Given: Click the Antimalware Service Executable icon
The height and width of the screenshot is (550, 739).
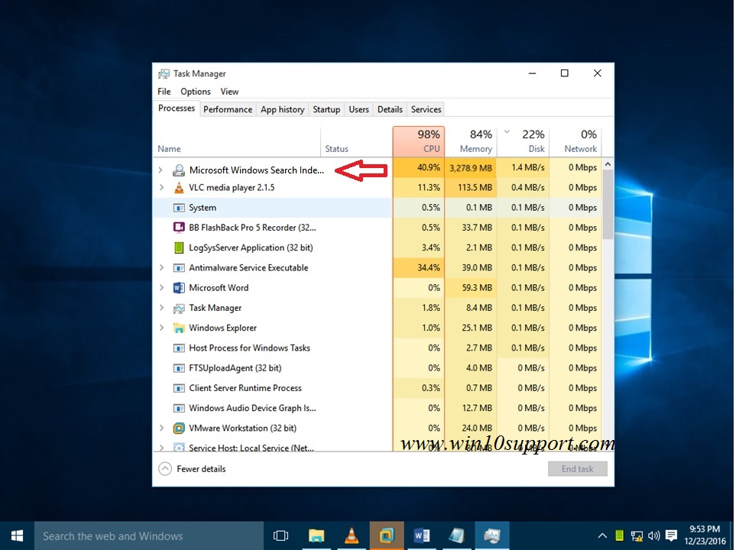Looking at the screenshot, I should click(179, 267).
